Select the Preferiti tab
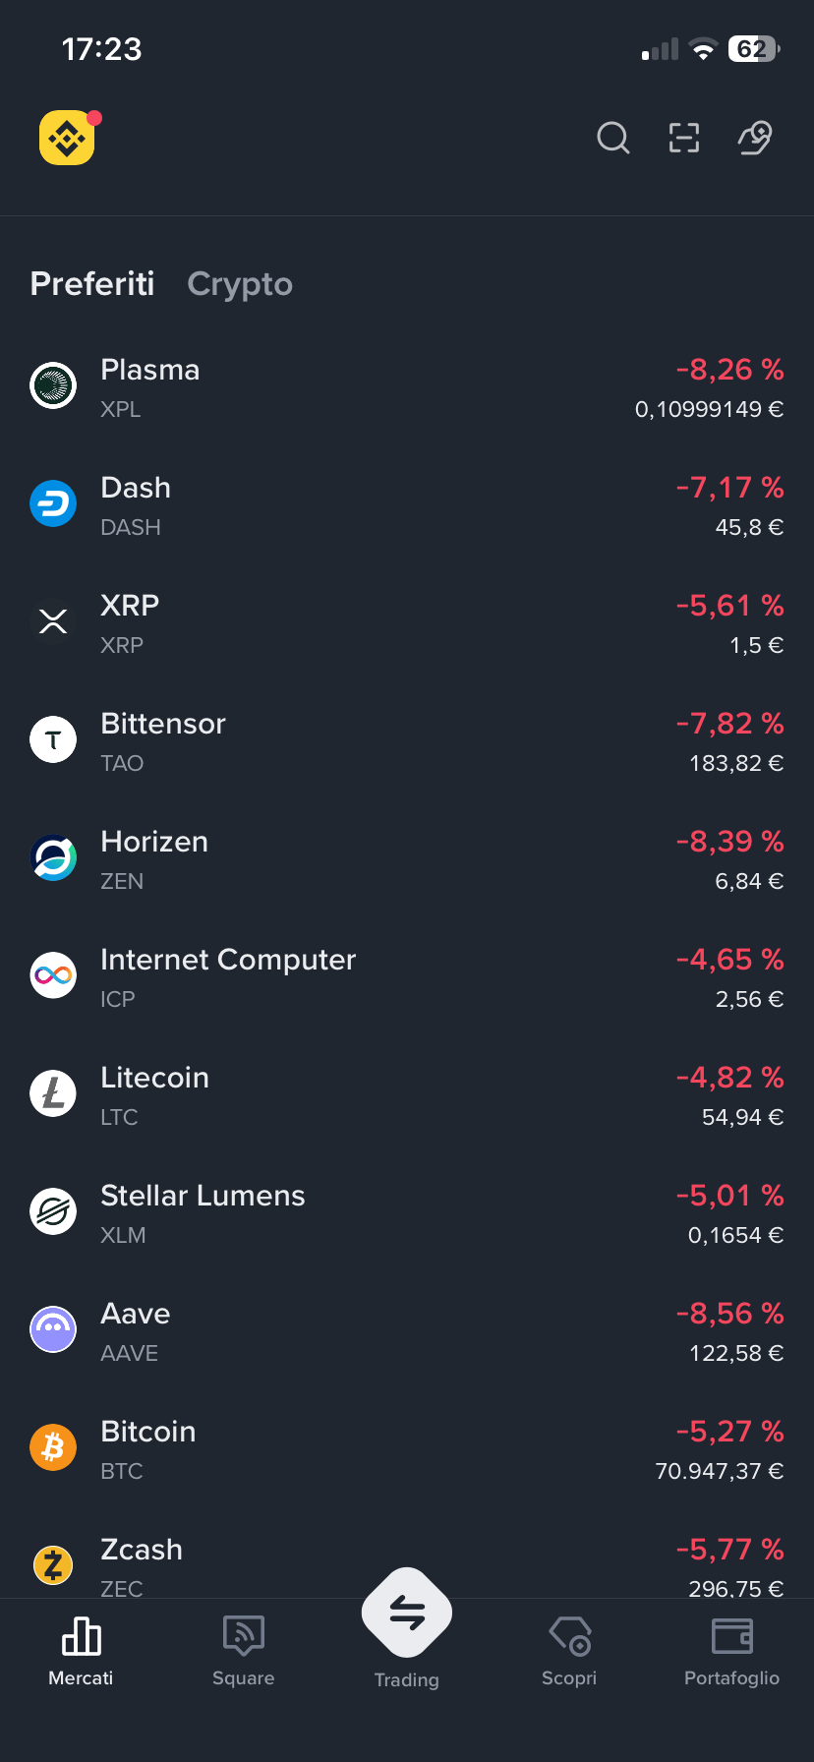The image size is (814, 1762). (x=92, y=284)
